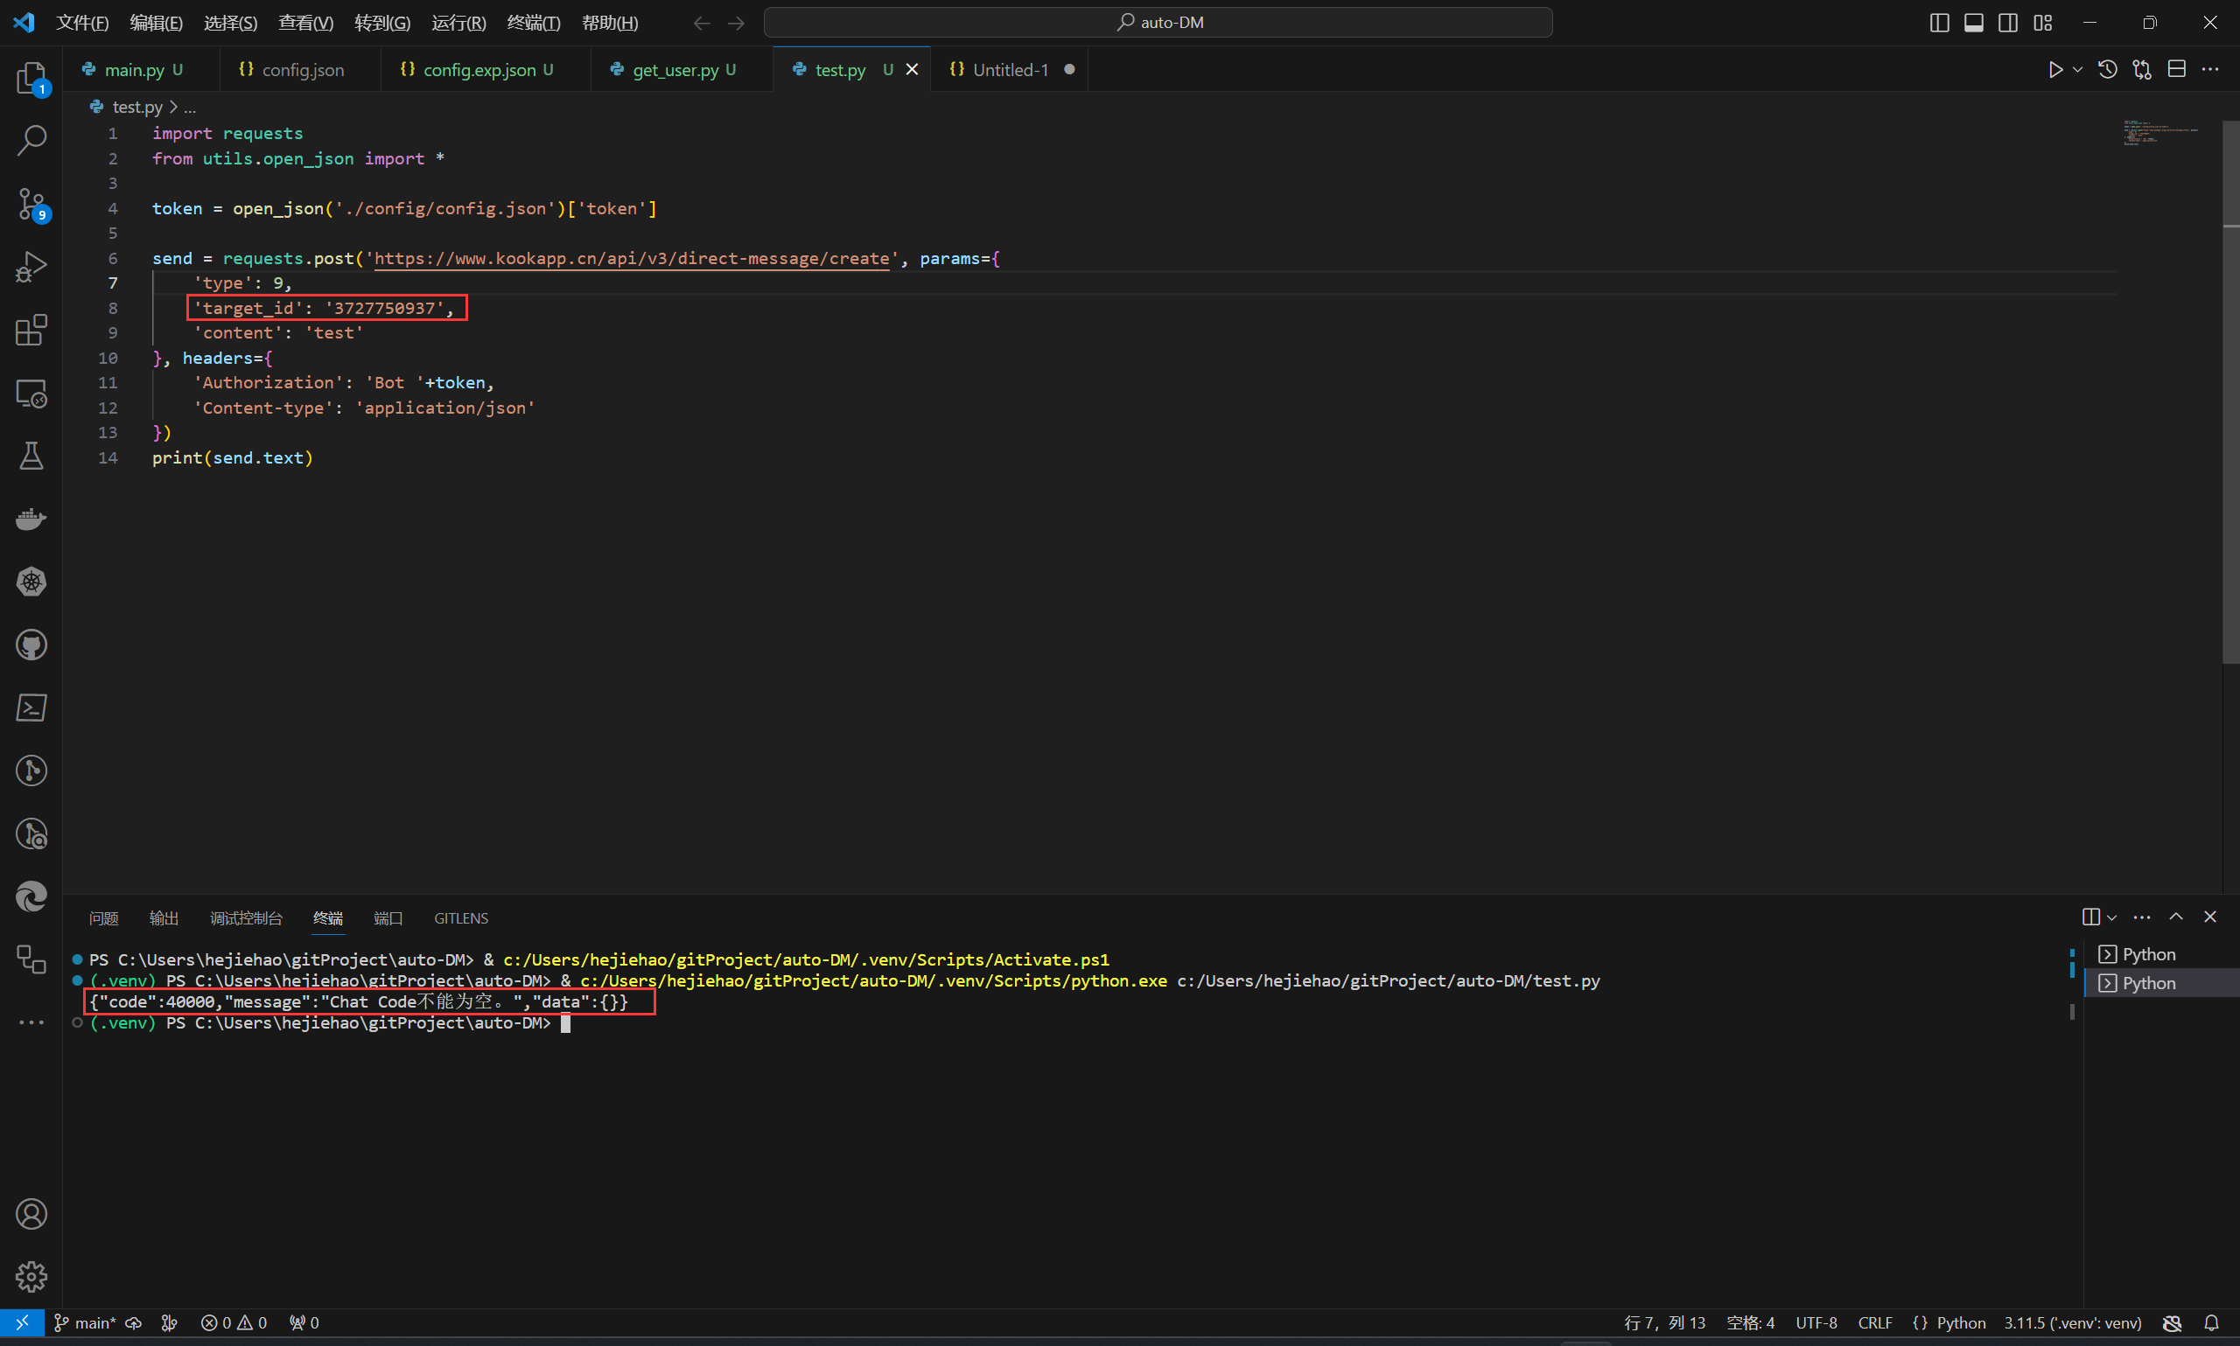Switch to 问题 panel tab
The width and height of the screenshot is (2240, 1346).
point(104,918)
